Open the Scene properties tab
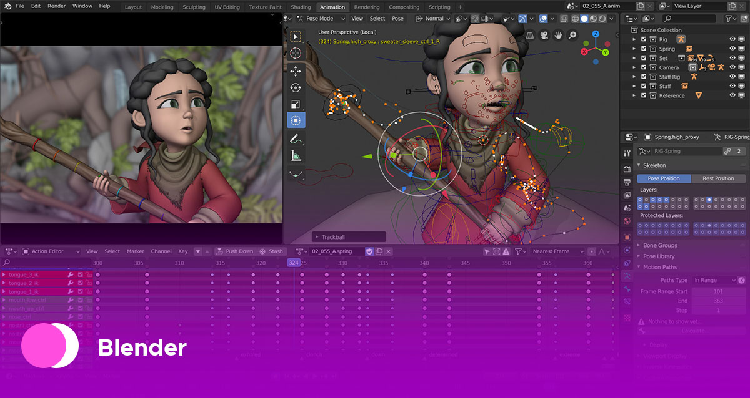Screen dimensions: 750x398 [627, 208]
